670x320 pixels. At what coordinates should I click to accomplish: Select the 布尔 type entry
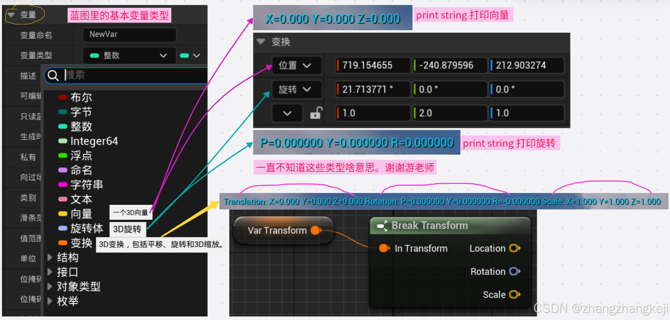coord(81,97)
